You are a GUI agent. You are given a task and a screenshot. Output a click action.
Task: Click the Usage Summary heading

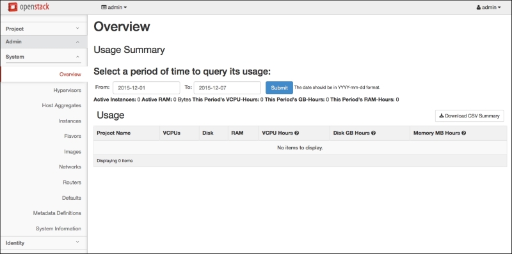click(x=129, y=50)
